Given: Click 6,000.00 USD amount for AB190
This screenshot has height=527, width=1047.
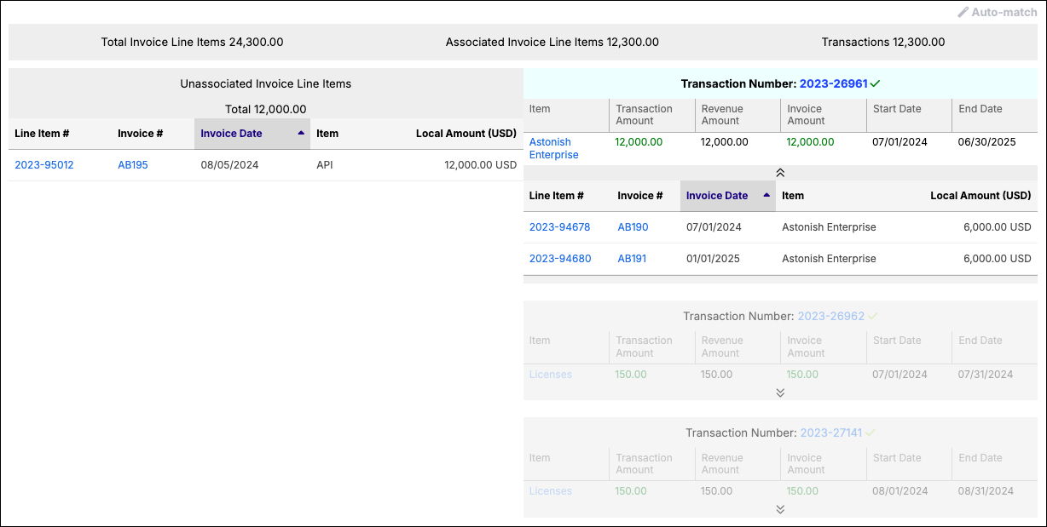Looking at the screenshot, I should coord(998,227).
